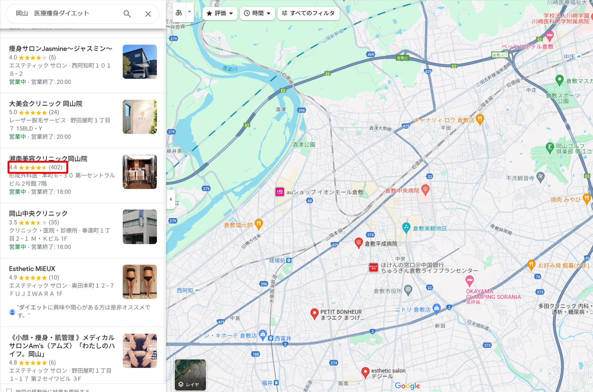593x392 pixels.
Task: Click the 西阿知 station label
Action: click(185, 290)
